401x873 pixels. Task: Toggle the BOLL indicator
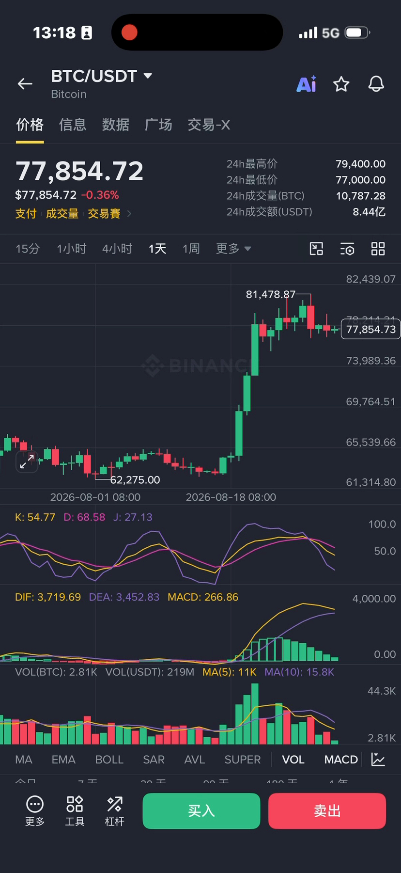(x=109, y=760)
